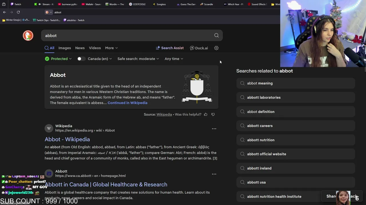The image size is (366, 205).
Task: Click thumbs up on Abbot answer
Action: pyautogui.click(x=206, y=114)
